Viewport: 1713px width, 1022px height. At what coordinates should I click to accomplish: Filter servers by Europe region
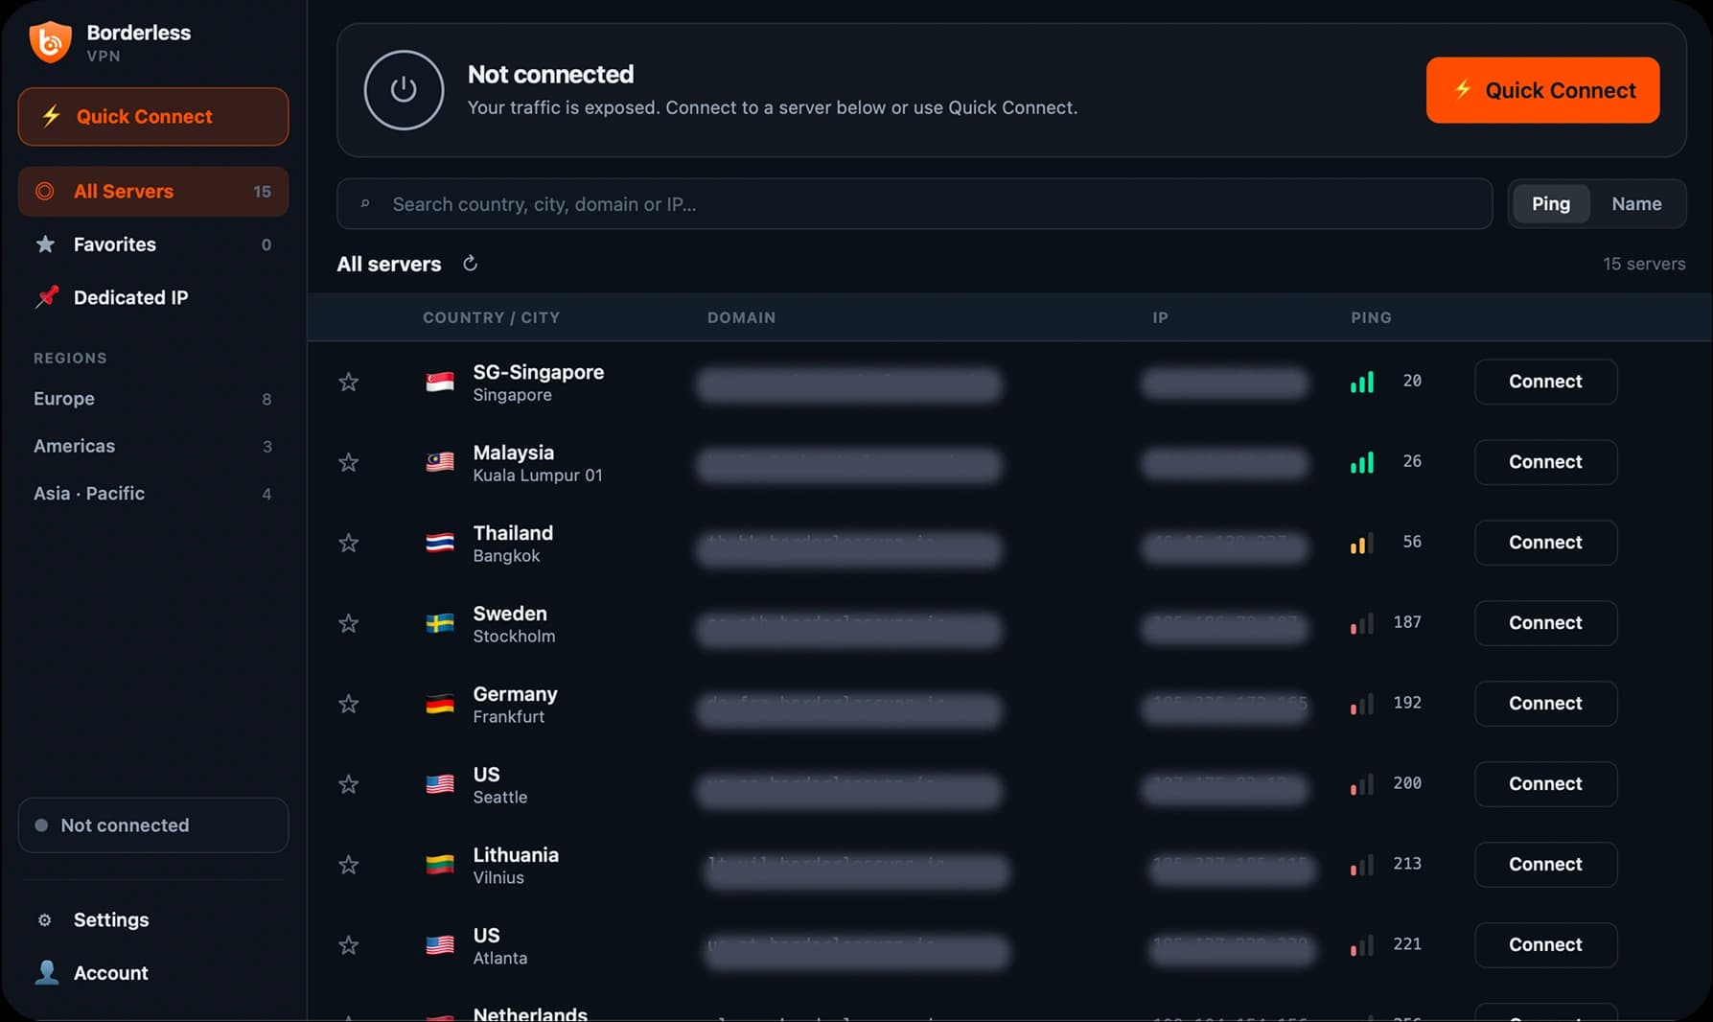pos(153,399)
